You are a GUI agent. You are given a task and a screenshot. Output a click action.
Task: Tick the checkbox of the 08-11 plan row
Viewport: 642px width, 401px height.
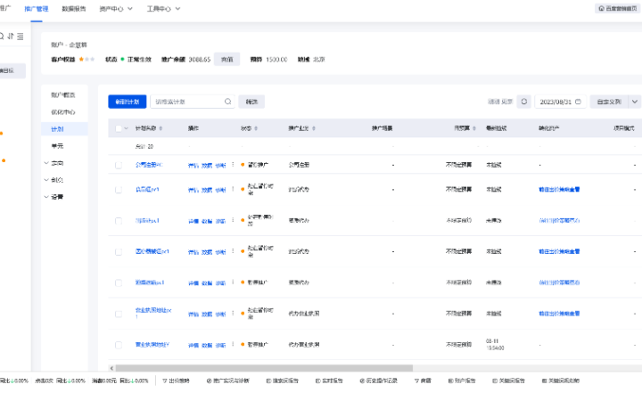(x=119, y=345)
